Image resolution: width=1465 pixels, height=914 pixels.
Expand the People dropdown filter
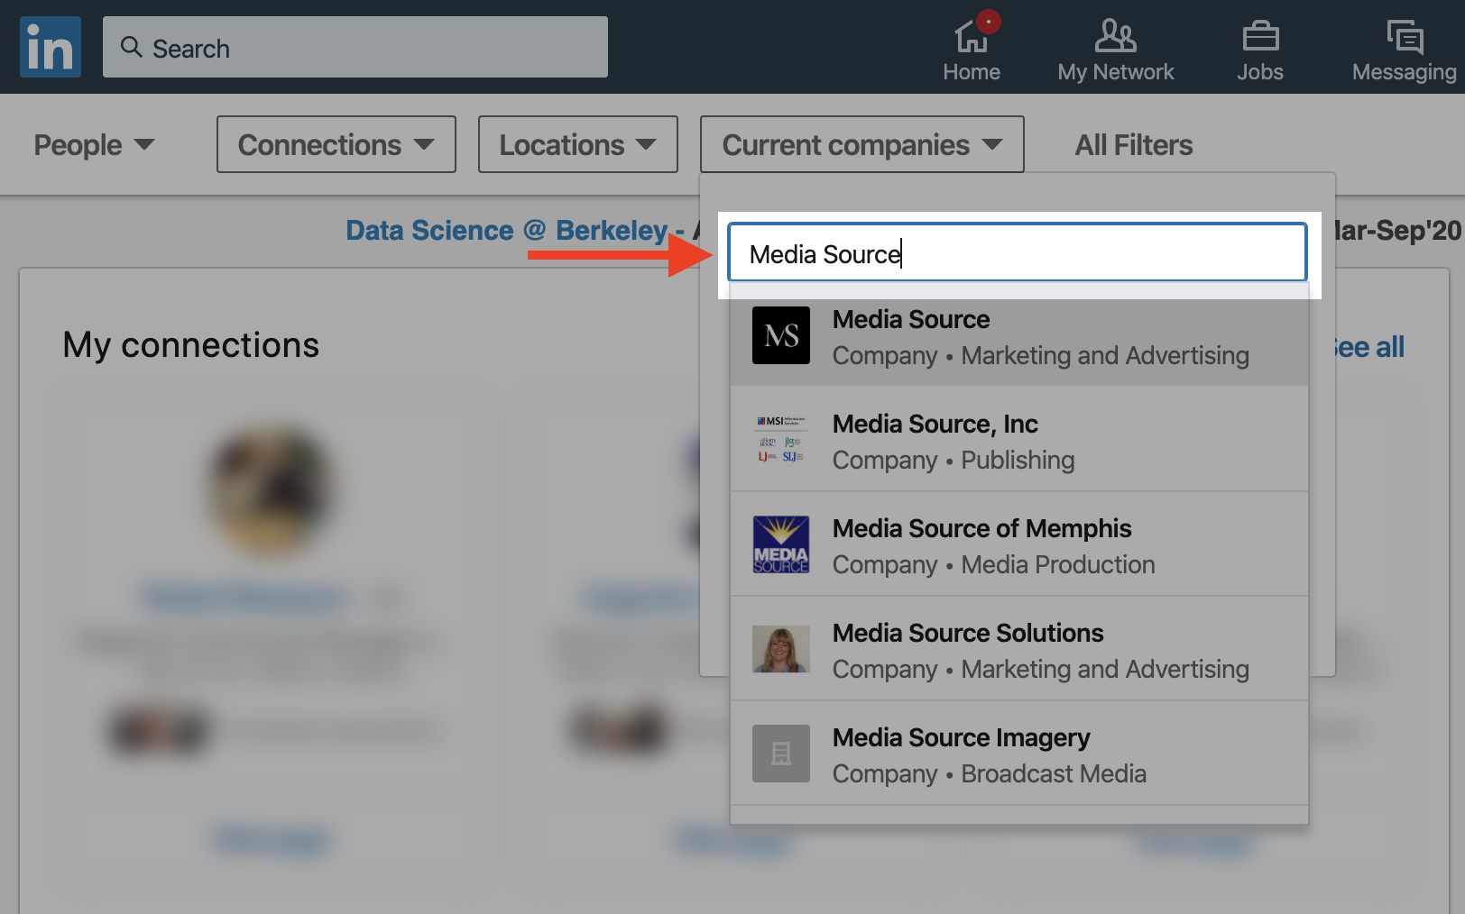pyautogui.click(x=94, y=145)
